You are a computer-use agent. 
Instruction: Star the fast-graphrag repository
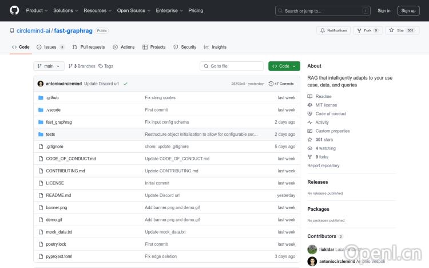pos(402,30)
